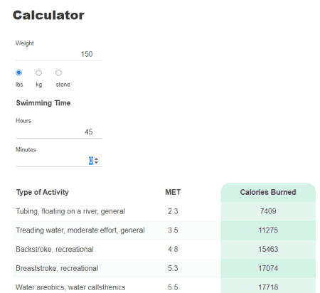
Task: Click the calories value 17718
Action: [x=268, y=287]
